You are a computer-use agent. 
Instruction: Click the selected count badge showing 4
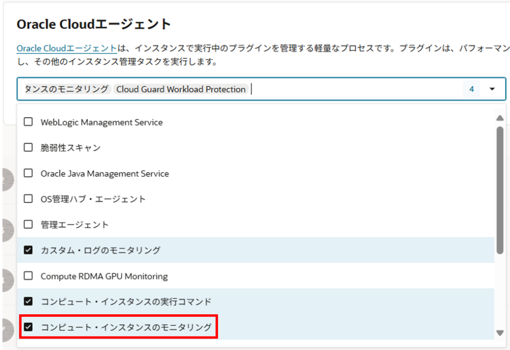click(x=471, y=89)
